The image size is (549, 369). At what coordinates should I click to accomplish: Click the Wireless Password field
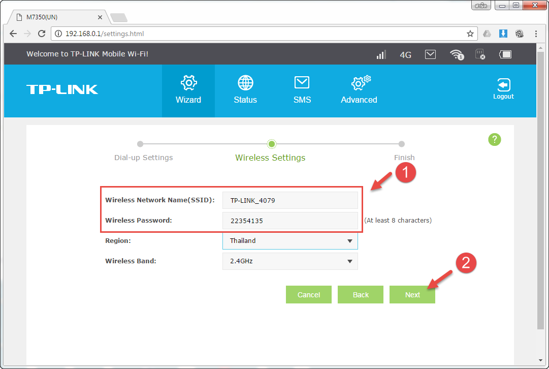pos(290,221)
